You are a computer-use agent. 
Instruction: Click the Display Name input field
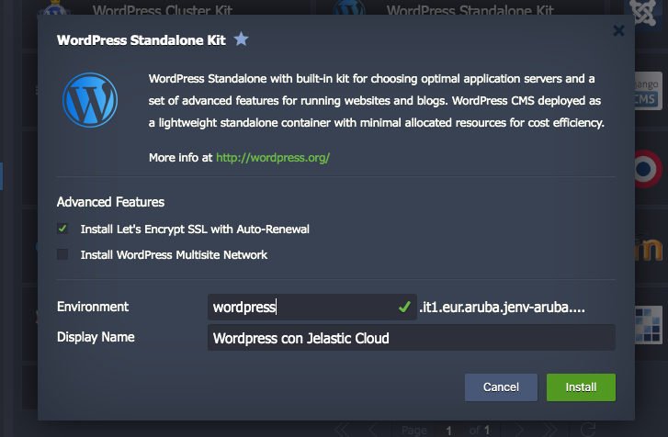411,338
